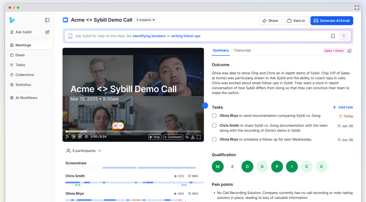The width and height of the screenshot is (366, 202).
Task: Skip the video forward 10 seconds
Action: [80, 137]
